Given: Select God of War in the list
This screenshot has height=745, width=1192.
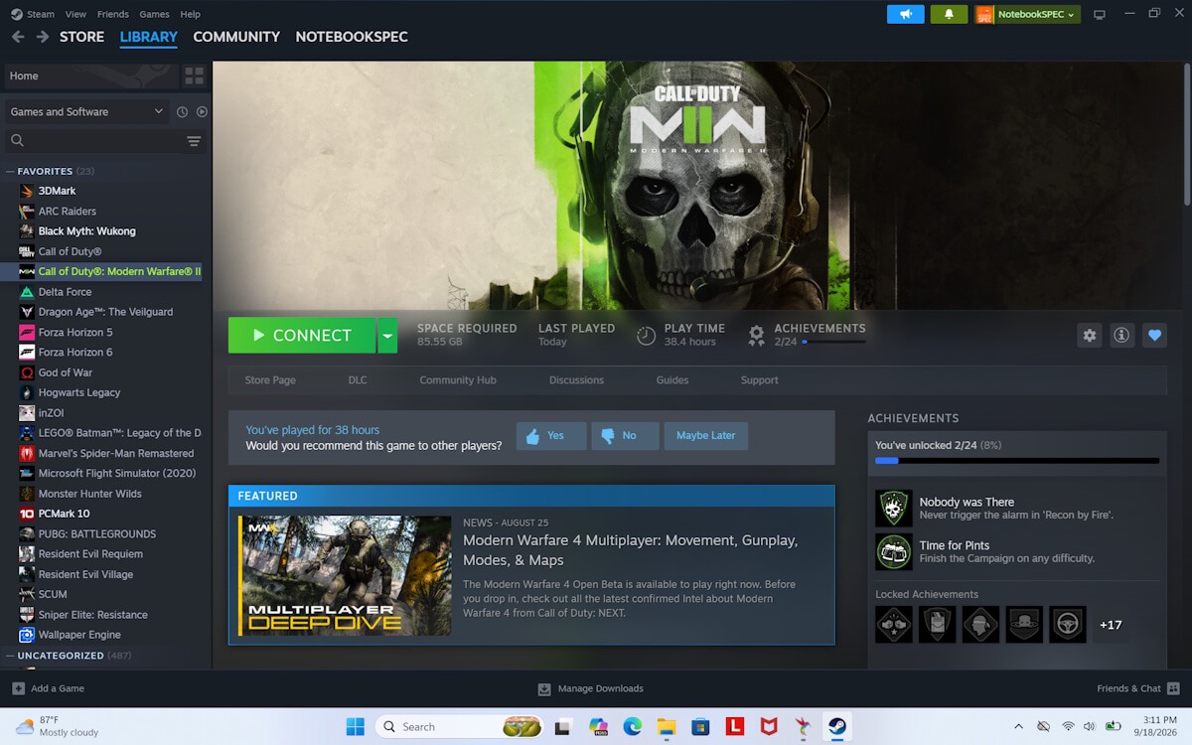Looking at the screenshot, I should [65, 372].
